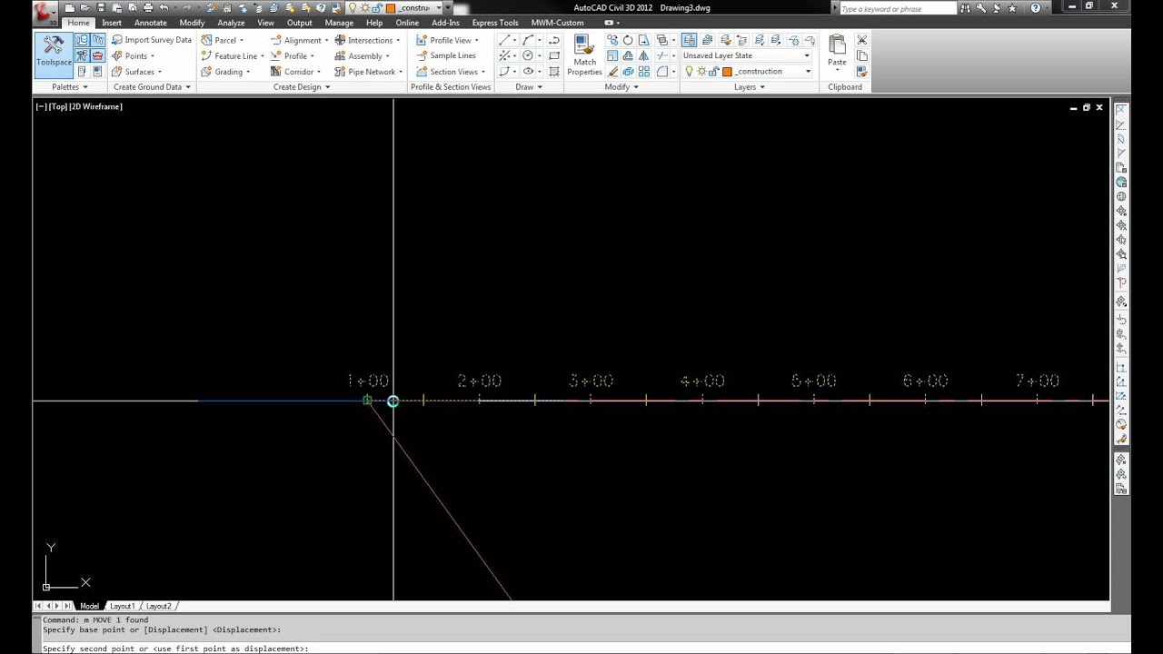Toggle the layer lock icon in Layers panel
The image size is (1163, 654).
[x=713, y=71]
